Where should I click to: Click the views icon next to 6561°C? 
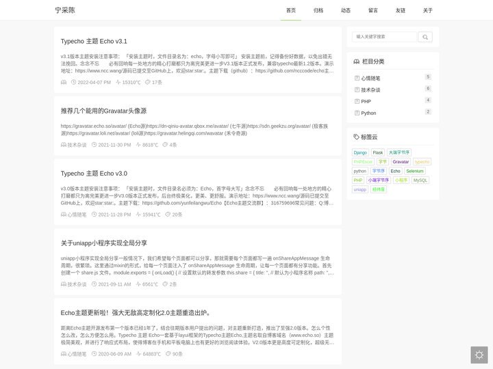[138, 284]
